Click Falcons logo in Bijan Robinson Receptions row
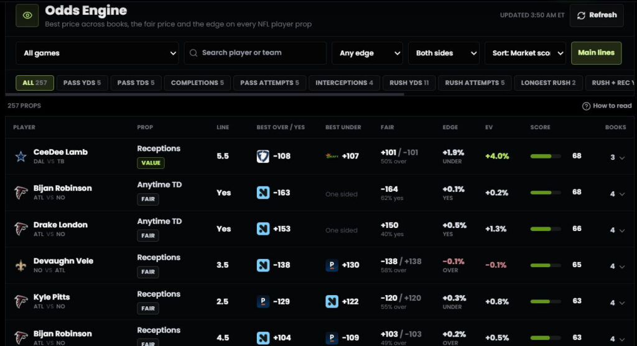The height and width of the screenshot is (346, 637). [x=21, y=337]
